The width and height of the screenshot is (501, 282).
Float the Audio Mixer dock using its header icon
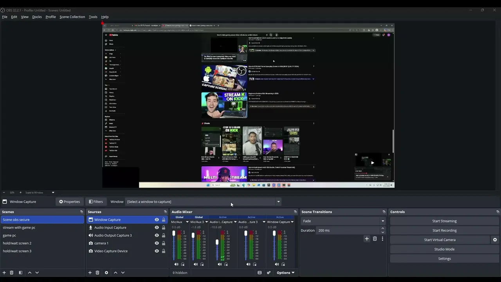point(295,212)
